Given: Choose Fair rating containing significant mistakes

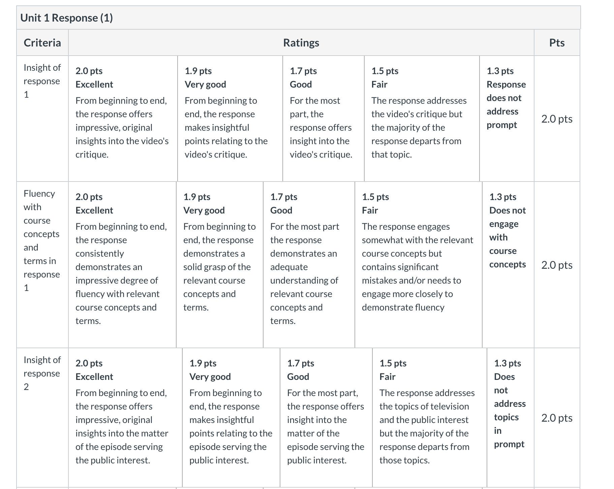Looking at the screenshot, I should coord(418,265).
